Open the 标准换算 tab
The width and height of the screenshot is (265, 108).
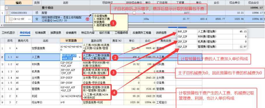tap(40, 33)
